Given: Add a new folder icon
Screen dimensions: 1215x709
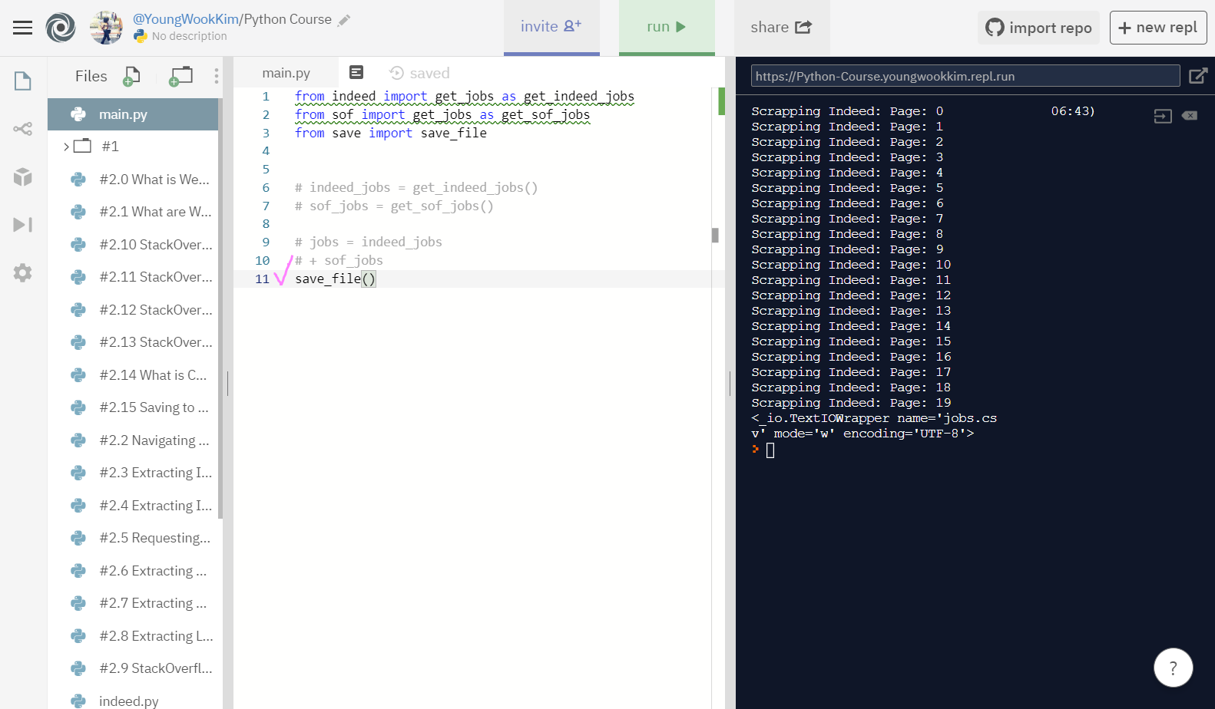Looking at the screenshot, I should [181, 76].
